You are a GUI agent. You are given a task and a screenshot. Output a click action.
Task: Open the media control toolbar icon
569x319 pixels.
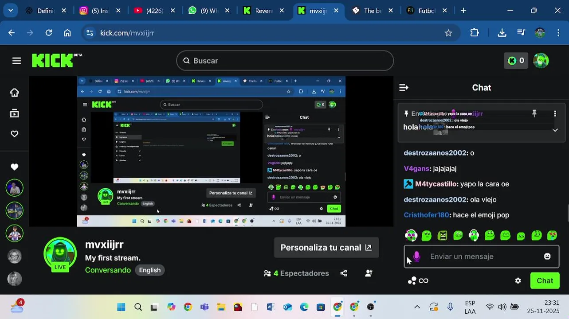[x=521, y=33]
